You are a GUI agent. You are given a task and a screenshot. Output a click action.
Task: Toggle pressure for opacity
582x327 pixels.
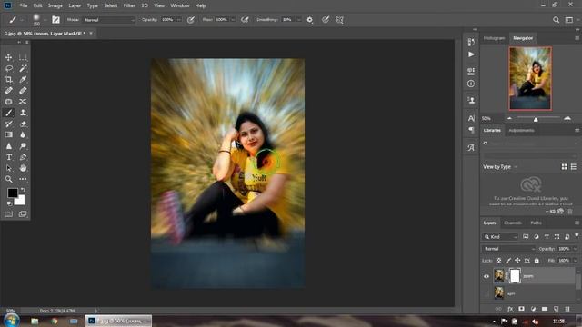coord(191,20)
